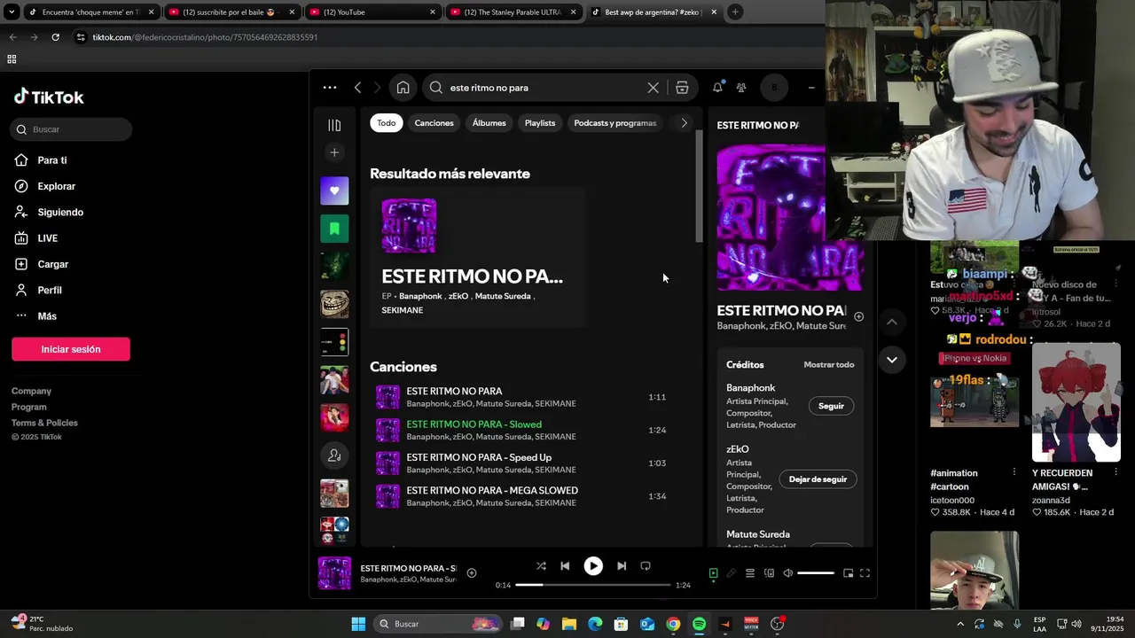Image resolution: width=1135 pixels, height=638 pixels.
Task: Open Spotify three-dot menu
Action: [x=330, y=88]
